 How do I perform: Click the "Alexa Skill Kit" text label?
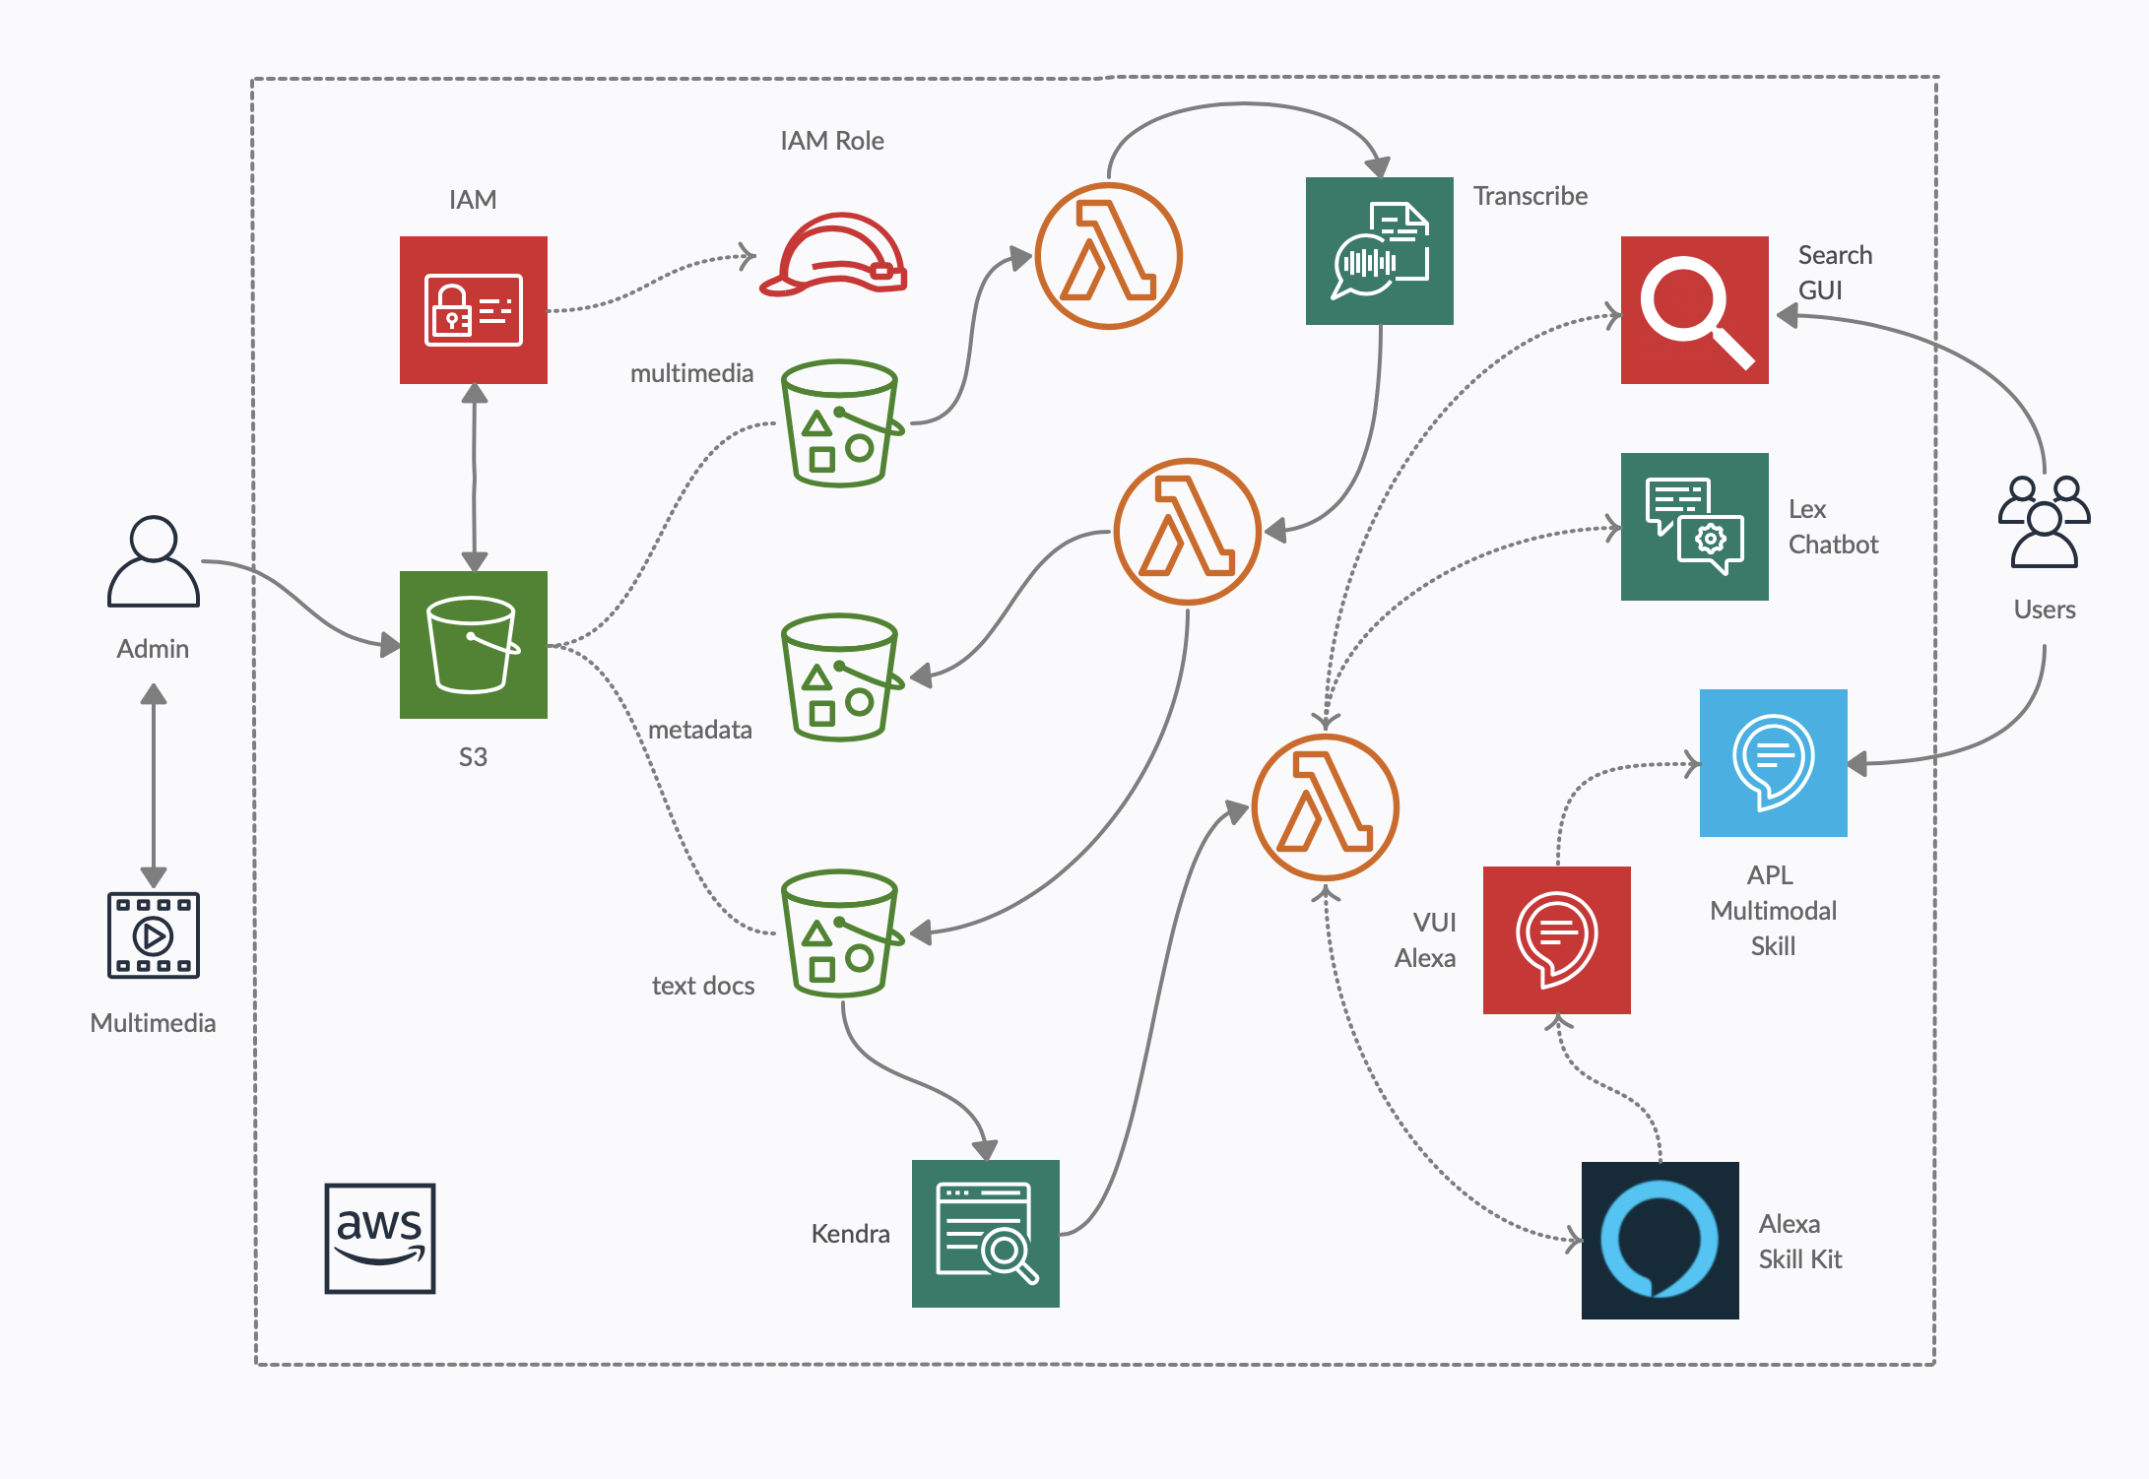click(x=1799, y=1241)
